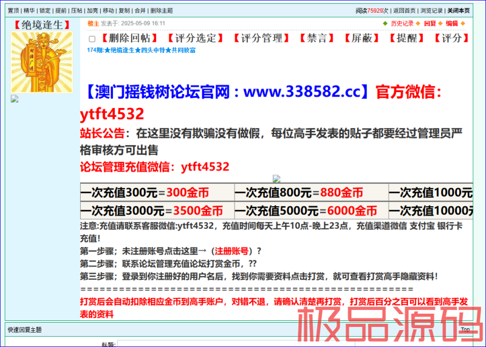486x347 pixels.
Task: Click 关闭本页 to close the page
Action: [459, 10]
